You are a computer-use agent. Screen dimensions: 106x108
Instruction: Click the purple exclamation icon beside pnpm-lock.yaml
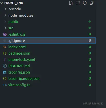point(5,59)
